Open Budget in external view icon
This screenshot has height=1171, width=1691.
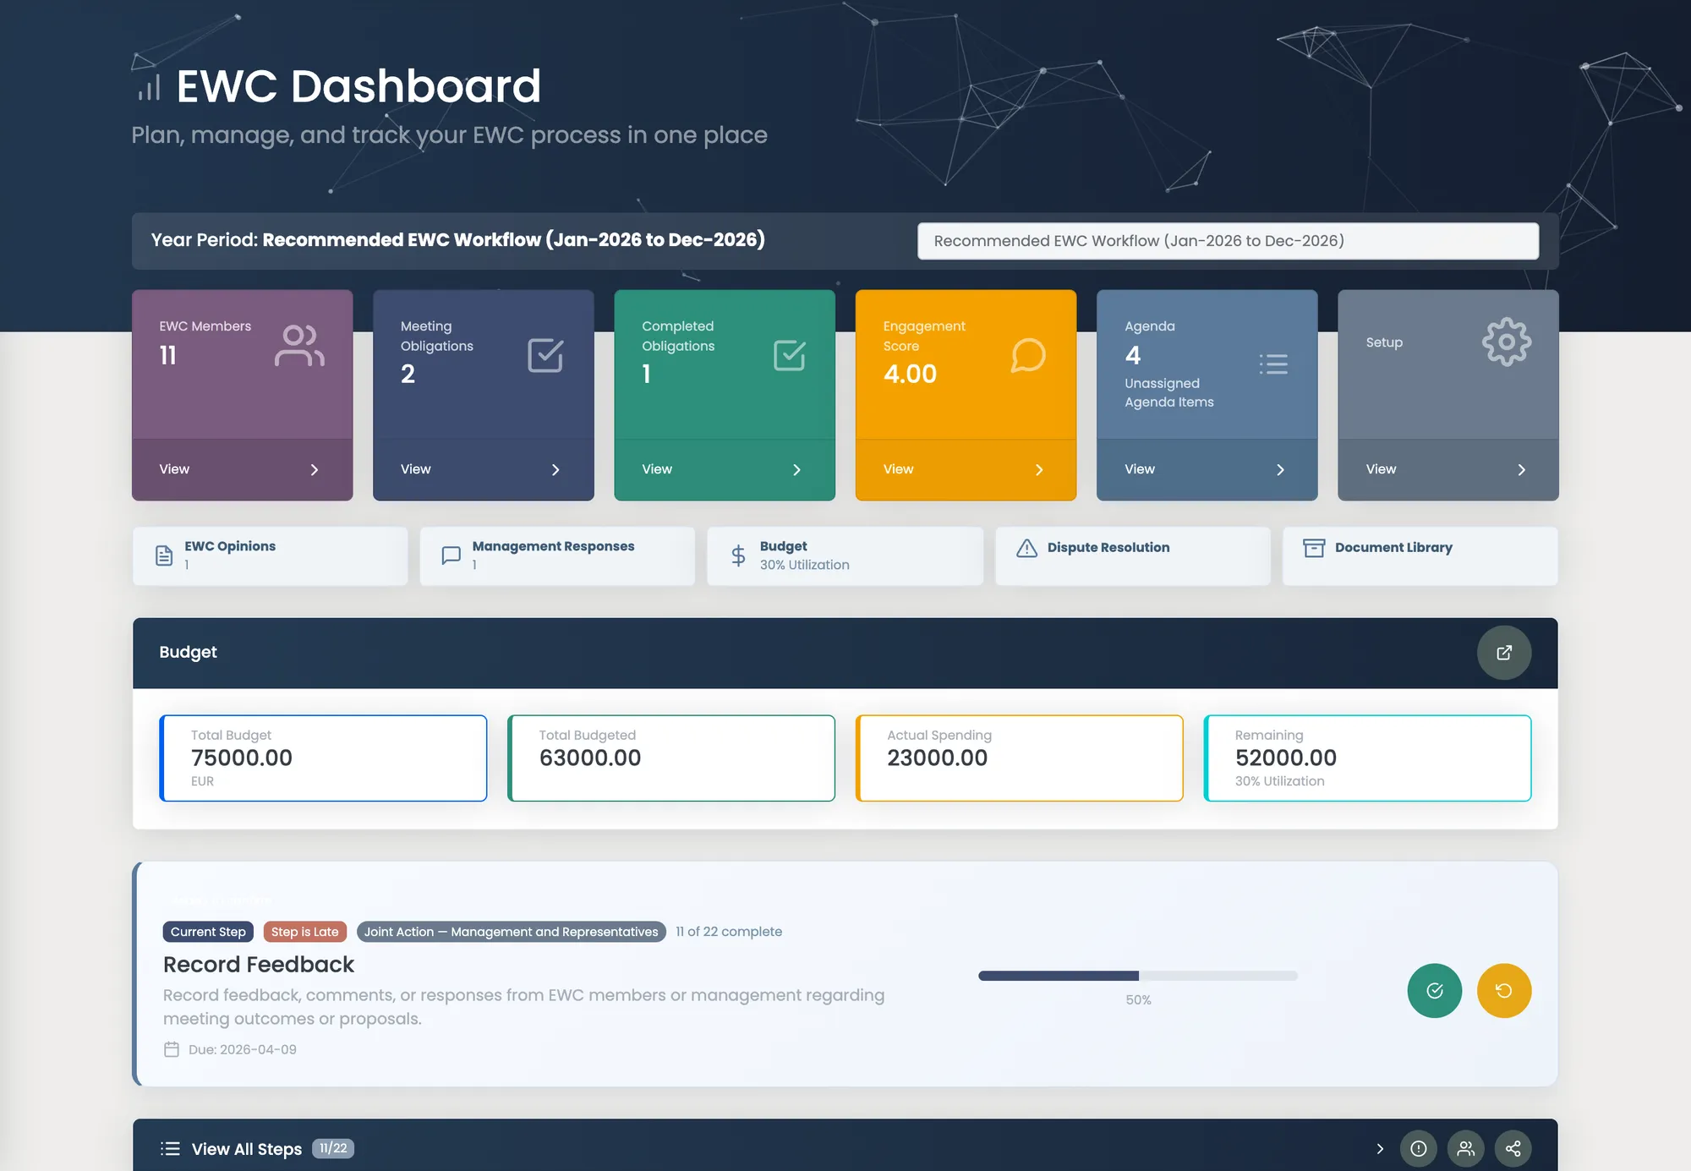pyautogui.click(x=1504, y=653)
